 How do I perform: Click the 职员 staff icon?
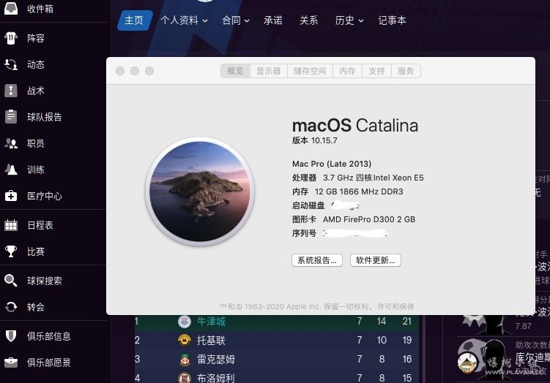[x=11, y=143]
